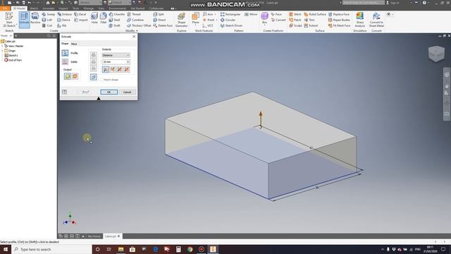Switch to the Inspect ribbon tab
451x254 pixels.
[x=63, y=8]
